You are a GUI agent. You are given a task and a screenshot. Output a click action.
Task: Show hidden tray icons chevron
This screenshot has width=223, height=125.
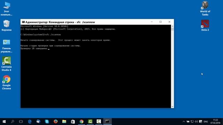184,122
